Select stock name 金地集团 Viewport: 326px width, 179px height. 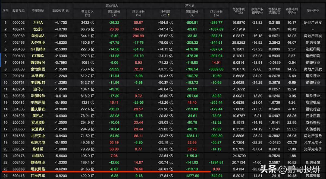[x=38, y=69]
